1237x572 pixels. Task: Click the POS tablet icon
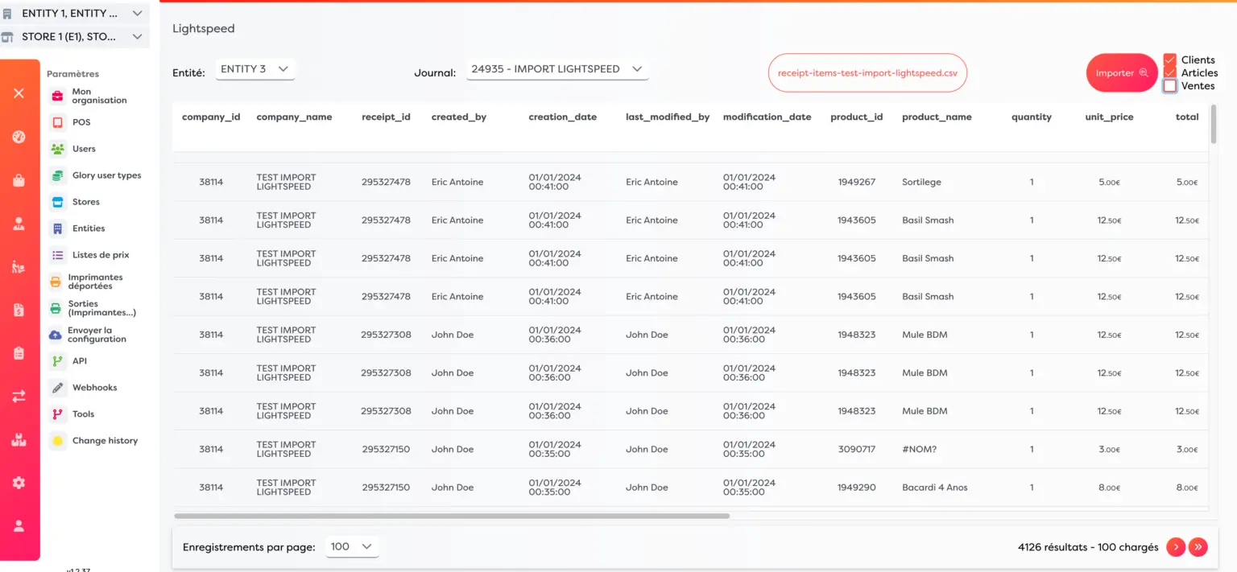[57, 122]
